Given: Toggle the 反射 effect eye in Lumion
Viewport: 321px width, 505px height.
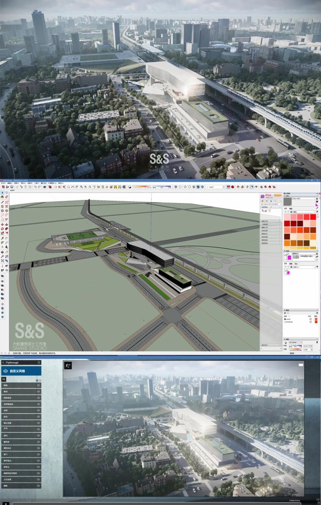Looking at the screenshot, I should coord(38,410).
